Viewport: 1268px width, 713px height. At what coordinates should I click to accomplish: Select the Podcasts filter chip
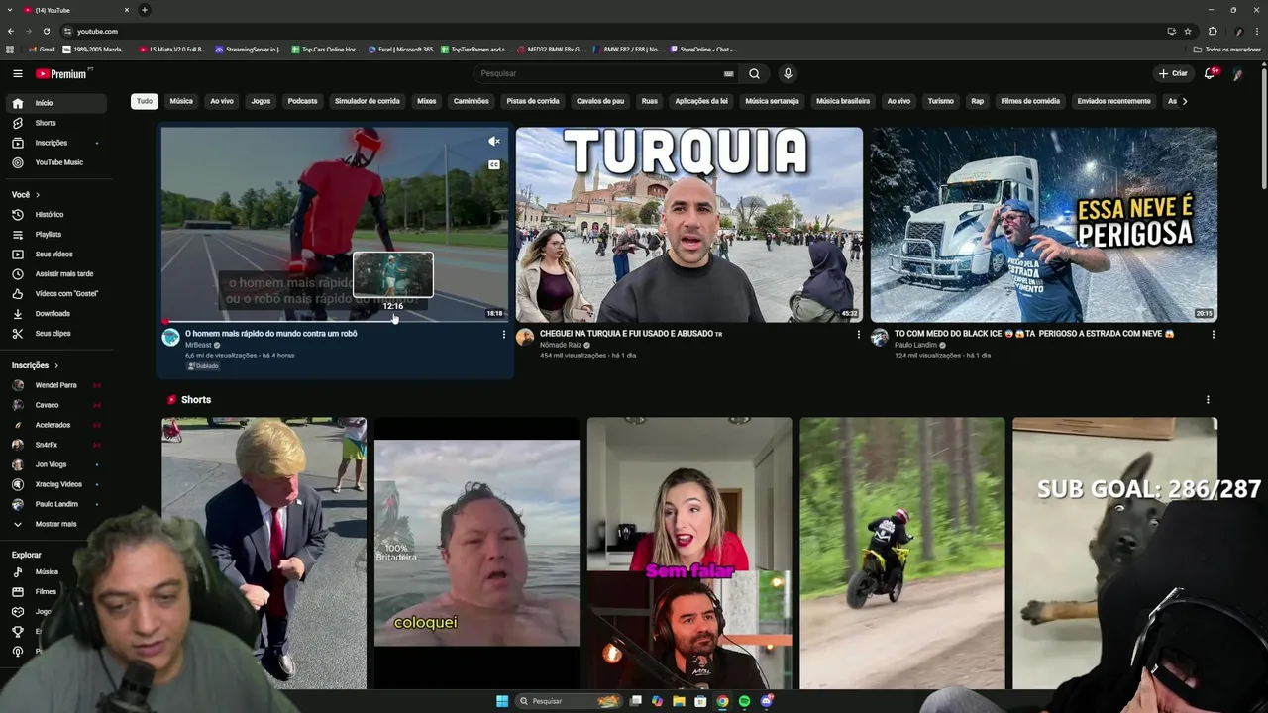(302, 101)
